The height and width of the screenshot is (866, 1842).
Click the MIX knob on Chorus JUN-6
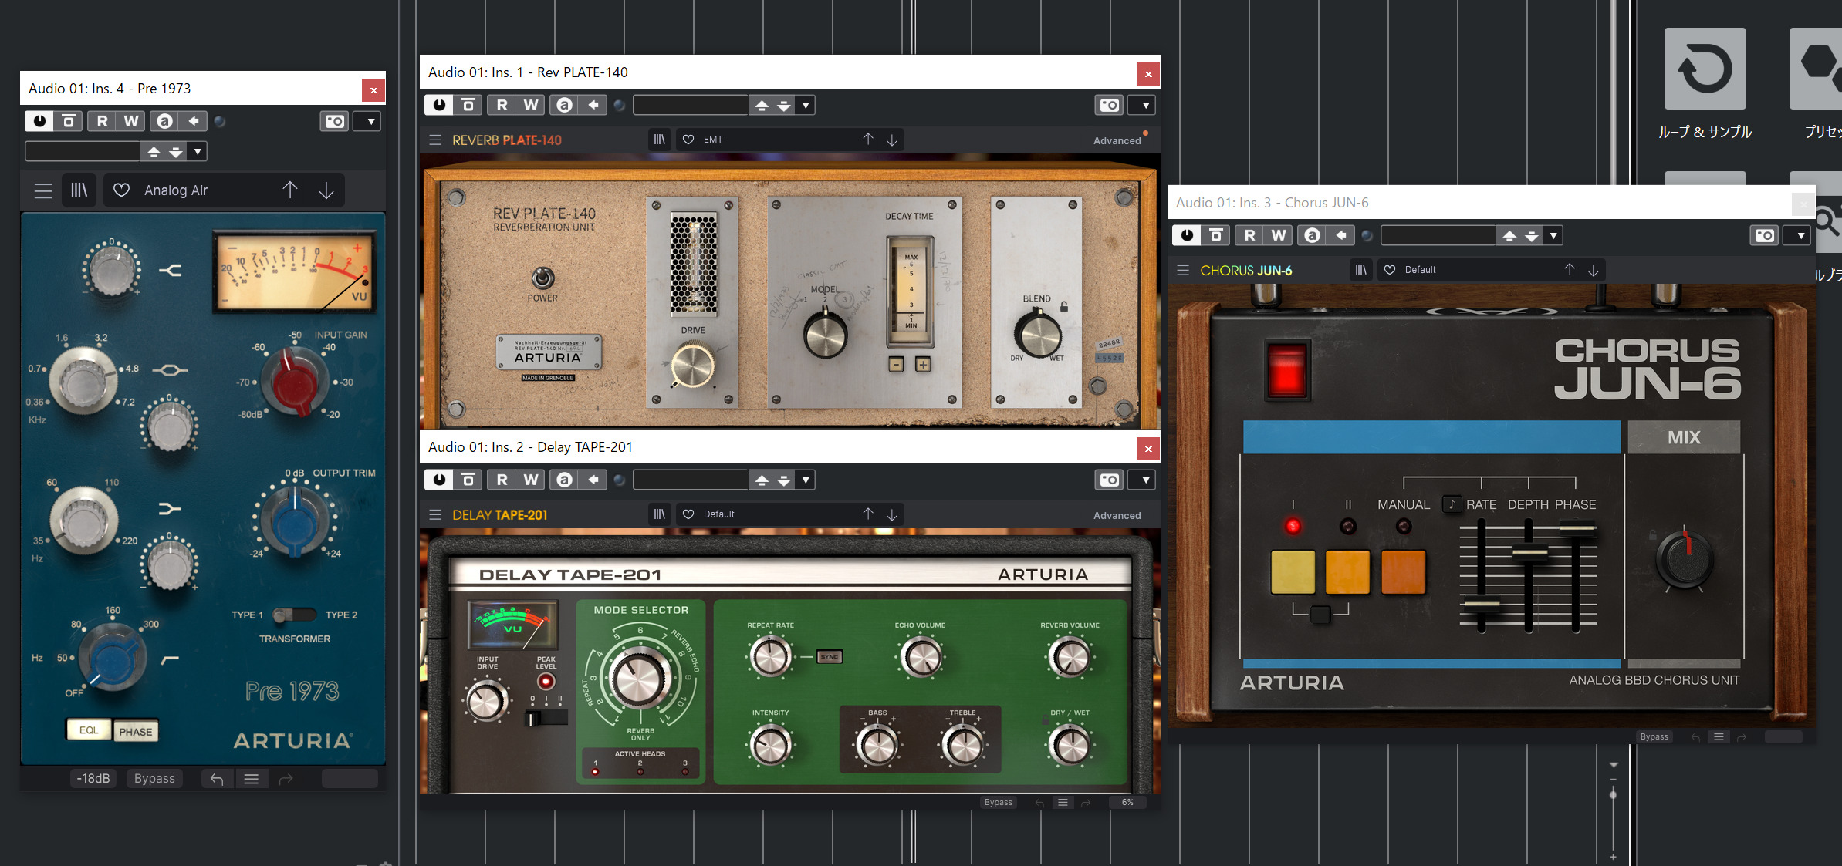[1685, 559]
